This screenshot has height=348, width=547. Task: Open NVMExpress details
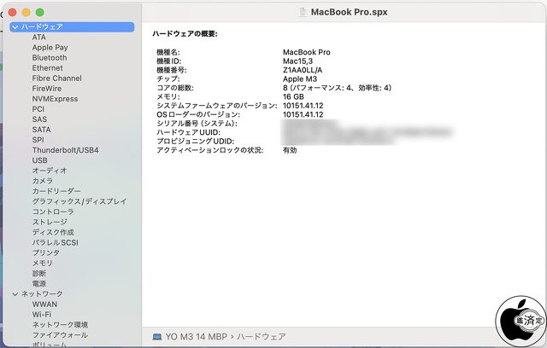[55, 99]
